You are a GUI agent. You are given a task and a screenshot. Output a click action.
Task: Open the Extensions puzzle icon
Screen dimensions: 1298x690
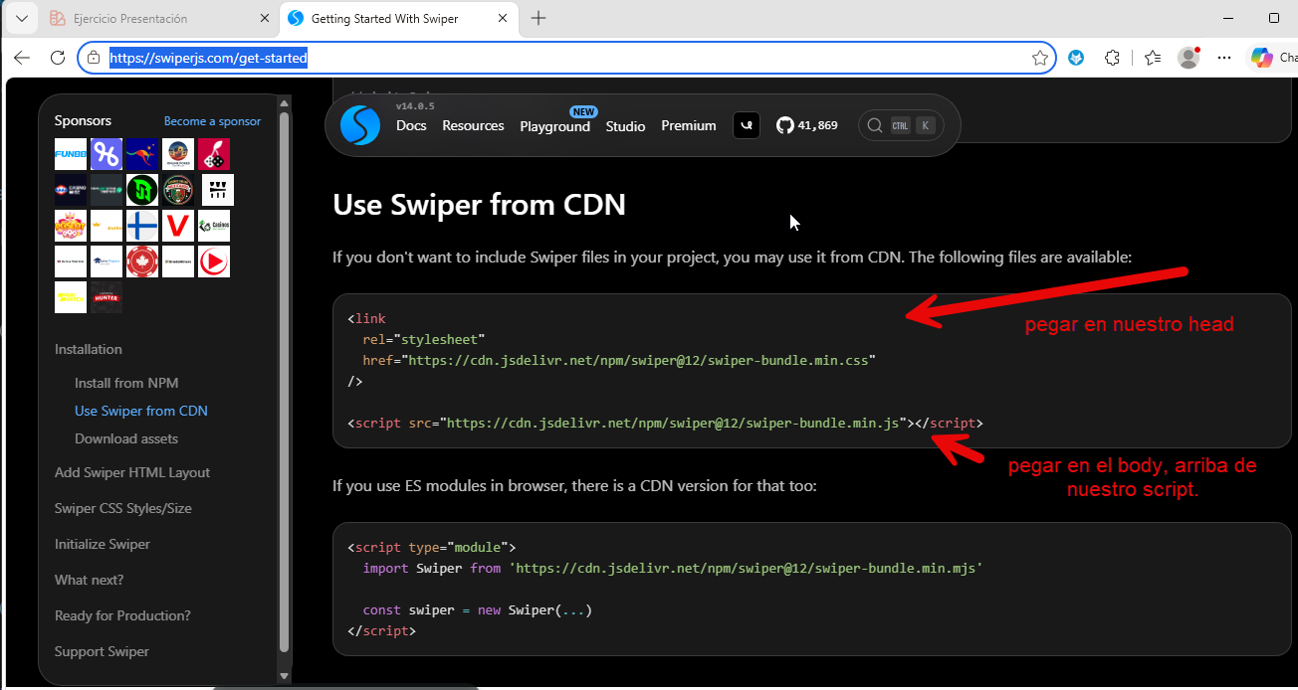click(1113, 58)
